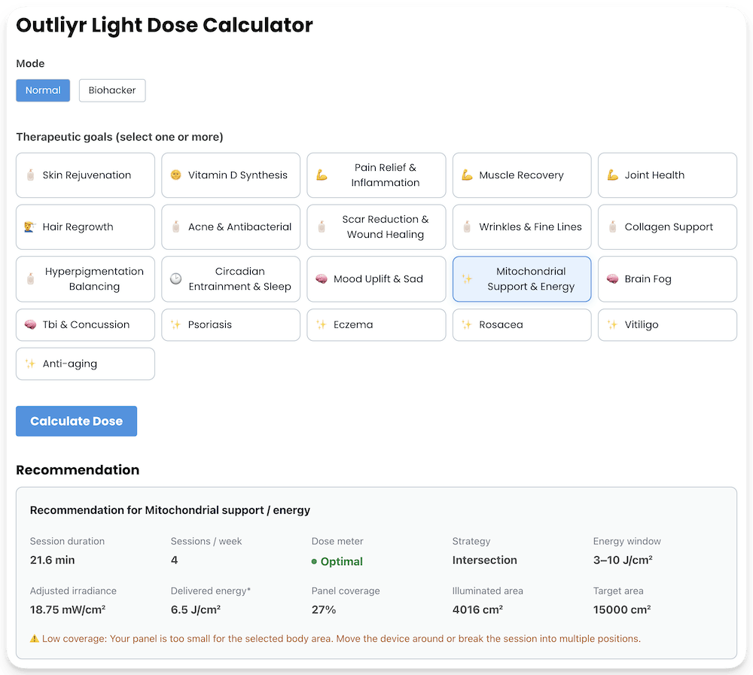The height and width of the screenshot is (675, 753).
Task: Click the Calculate Dose button
Action: pyautogui.click(x=76, y=421)
